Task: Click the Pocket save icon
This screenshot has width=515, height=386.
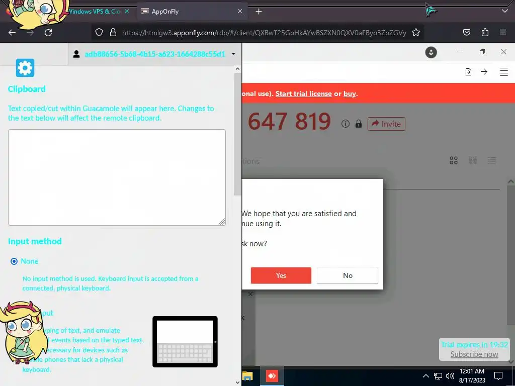Action: pos(467,32)
